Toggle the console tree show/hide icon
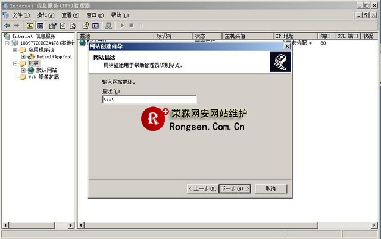 coord(40,26)
